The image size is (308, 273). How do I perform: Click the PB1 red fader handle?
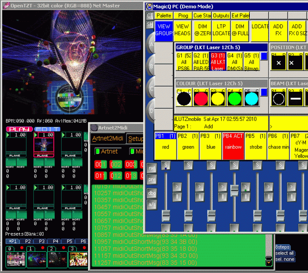(x=166, y=215)
